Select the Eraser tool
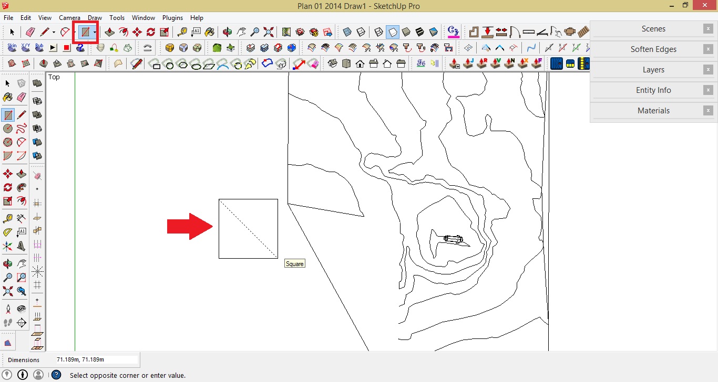 (30, 32)
